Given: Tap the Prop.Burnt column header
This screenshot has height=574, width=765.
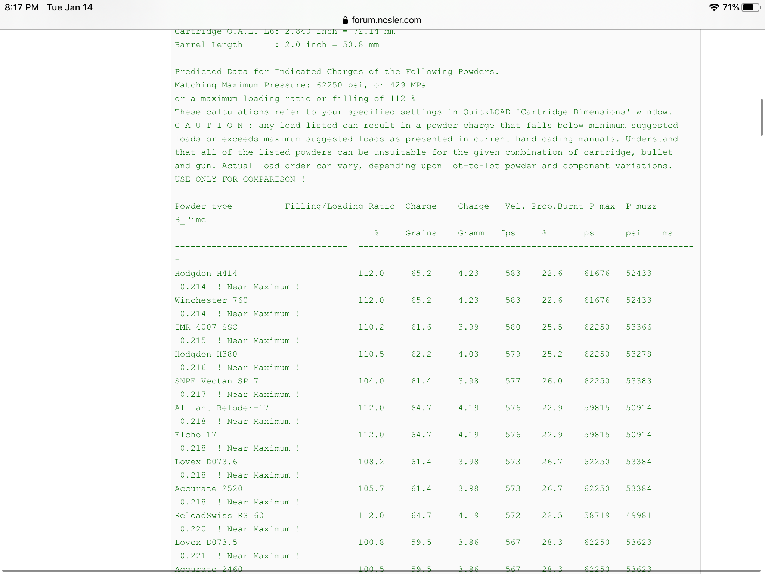Looking at the screenshot, I should pos(557,206).
